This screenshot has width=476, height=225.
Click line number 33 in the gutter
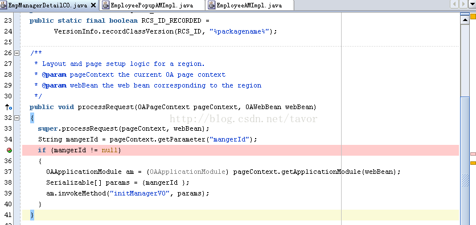(8, 128)
